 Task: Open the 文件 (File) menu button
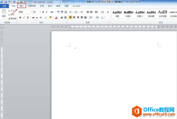[5, 6]
